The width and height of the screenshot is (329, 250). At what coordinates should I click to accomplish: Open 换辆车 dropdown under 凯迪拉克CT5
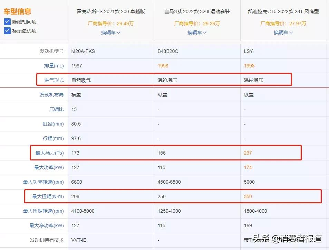click(283, 33)
